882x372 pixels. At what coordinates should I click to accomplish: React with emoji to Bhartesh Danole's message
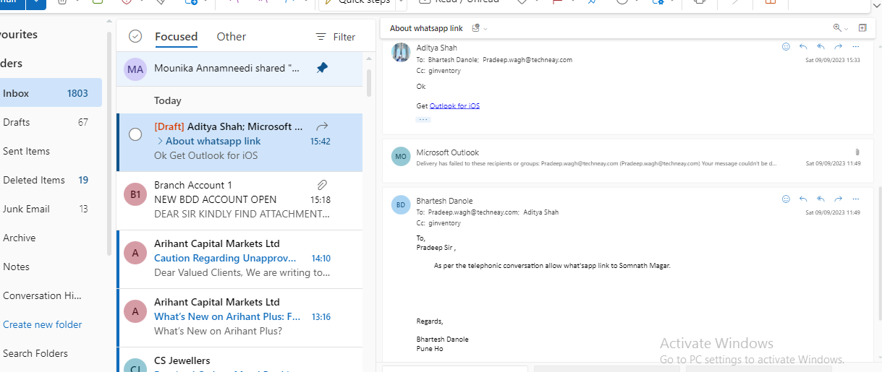786,199
